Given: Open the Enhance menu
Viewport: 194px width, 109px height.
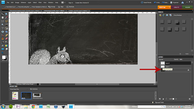Looking at the screenshot, I should click(x=23, y=2).
